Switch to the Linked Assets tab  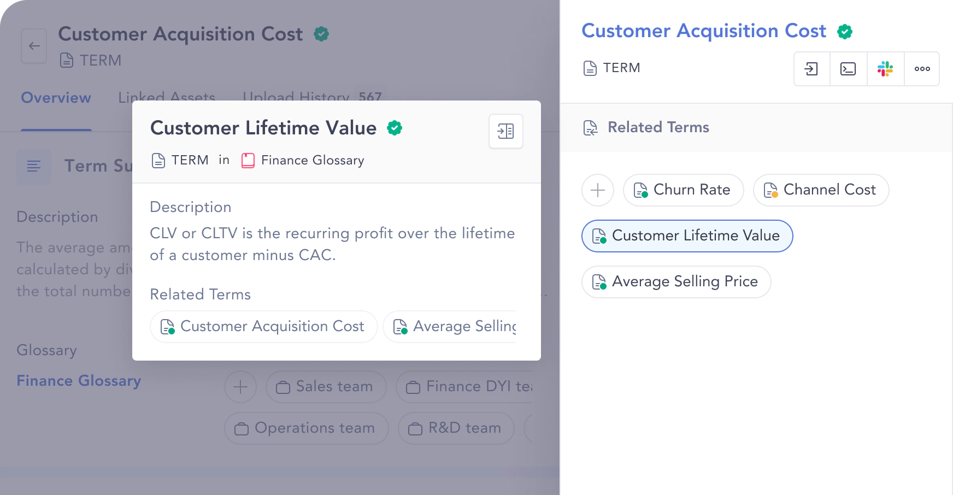point(167,97)
